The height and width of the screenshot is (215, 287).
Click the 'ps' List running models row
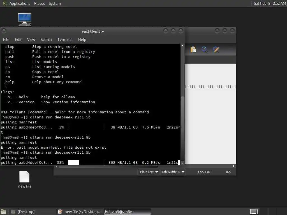(x=40, y=67)
